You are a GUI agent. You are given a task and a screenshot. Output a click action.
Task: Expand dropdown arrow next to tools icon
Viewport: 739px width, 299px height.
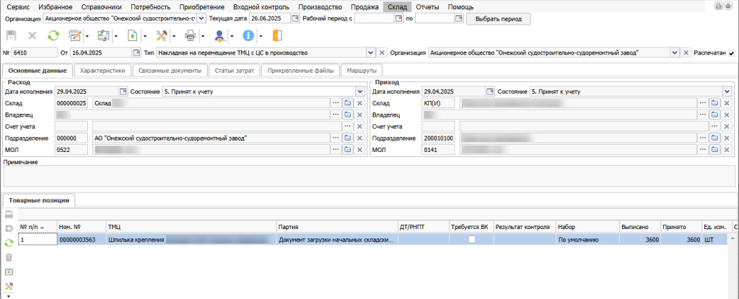[x=174, y=36]
